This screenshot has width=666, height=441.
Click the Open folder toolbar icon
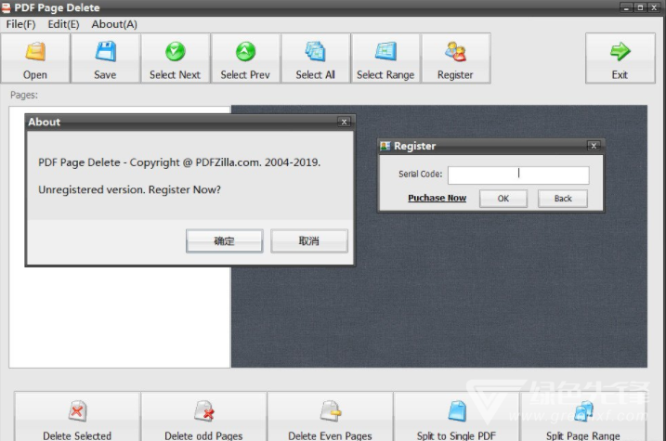coord(35,52)
